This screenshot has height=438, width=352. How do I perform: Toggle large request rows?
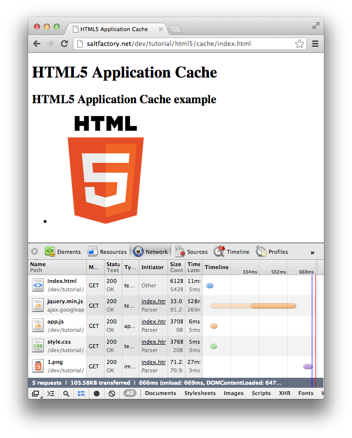click(81, 393)
